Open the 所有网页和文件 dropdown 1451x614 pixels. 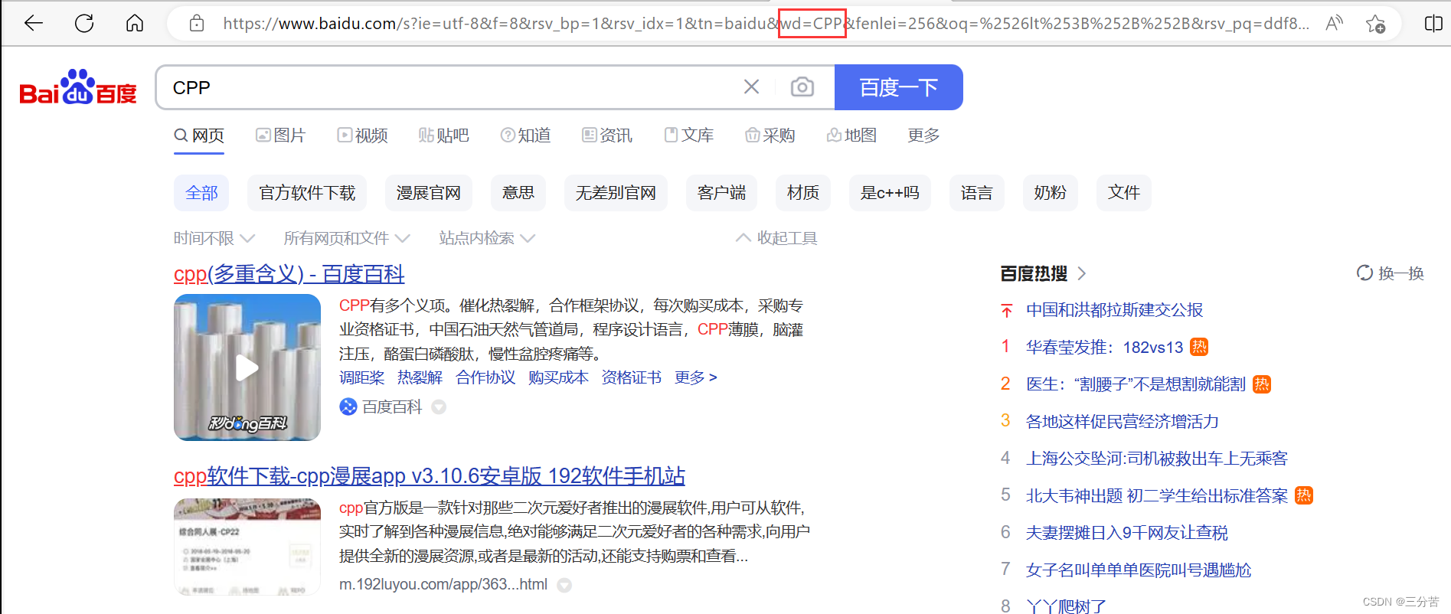347,238
